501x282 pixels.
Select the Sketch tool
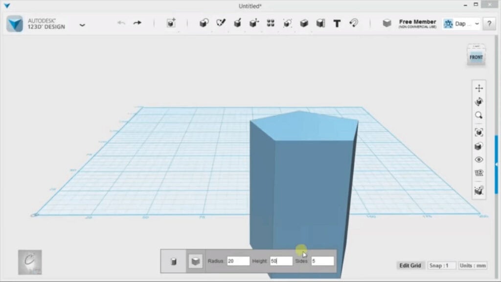(220, 23)
